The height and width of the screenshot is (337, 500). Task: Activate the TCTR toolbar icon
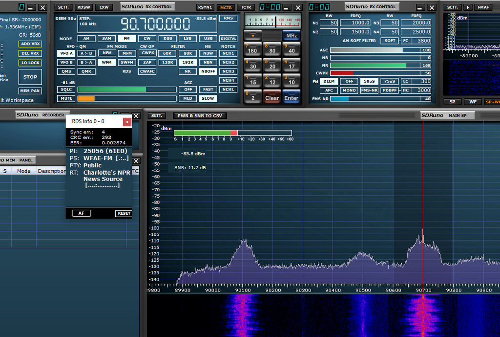click(x=246, y=7)
